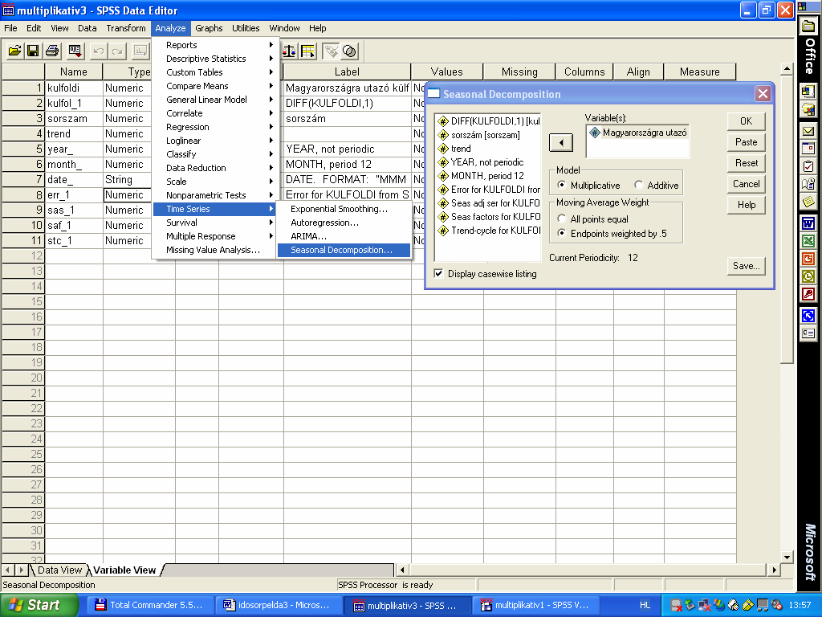The width and height of the screenshot is (822, 617).
Task: Open Save options in Seasonal Decomposition dialog
Action: tap(746, 265)
